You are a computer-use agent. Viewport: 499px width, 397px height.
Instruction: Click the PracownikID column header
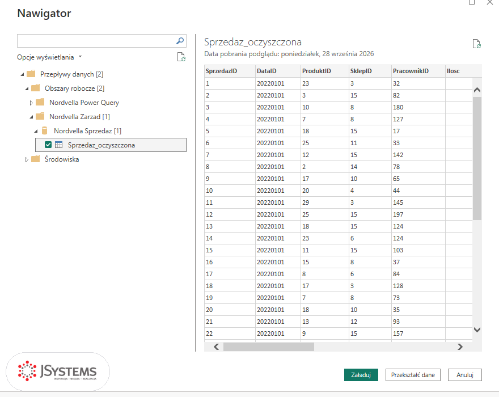pyautogui.click(x=418, y=71)
